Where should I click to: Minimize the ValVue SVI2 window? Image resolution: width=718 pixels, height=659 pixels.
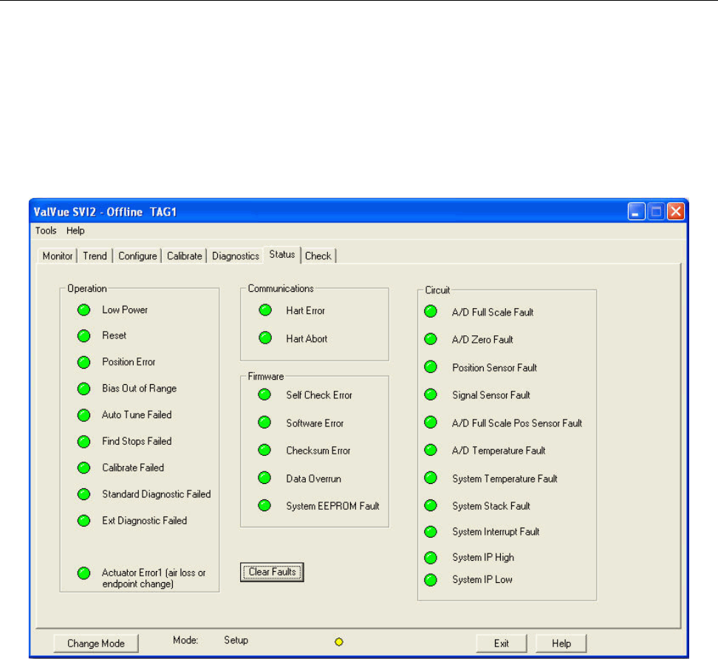pos(637,211)
